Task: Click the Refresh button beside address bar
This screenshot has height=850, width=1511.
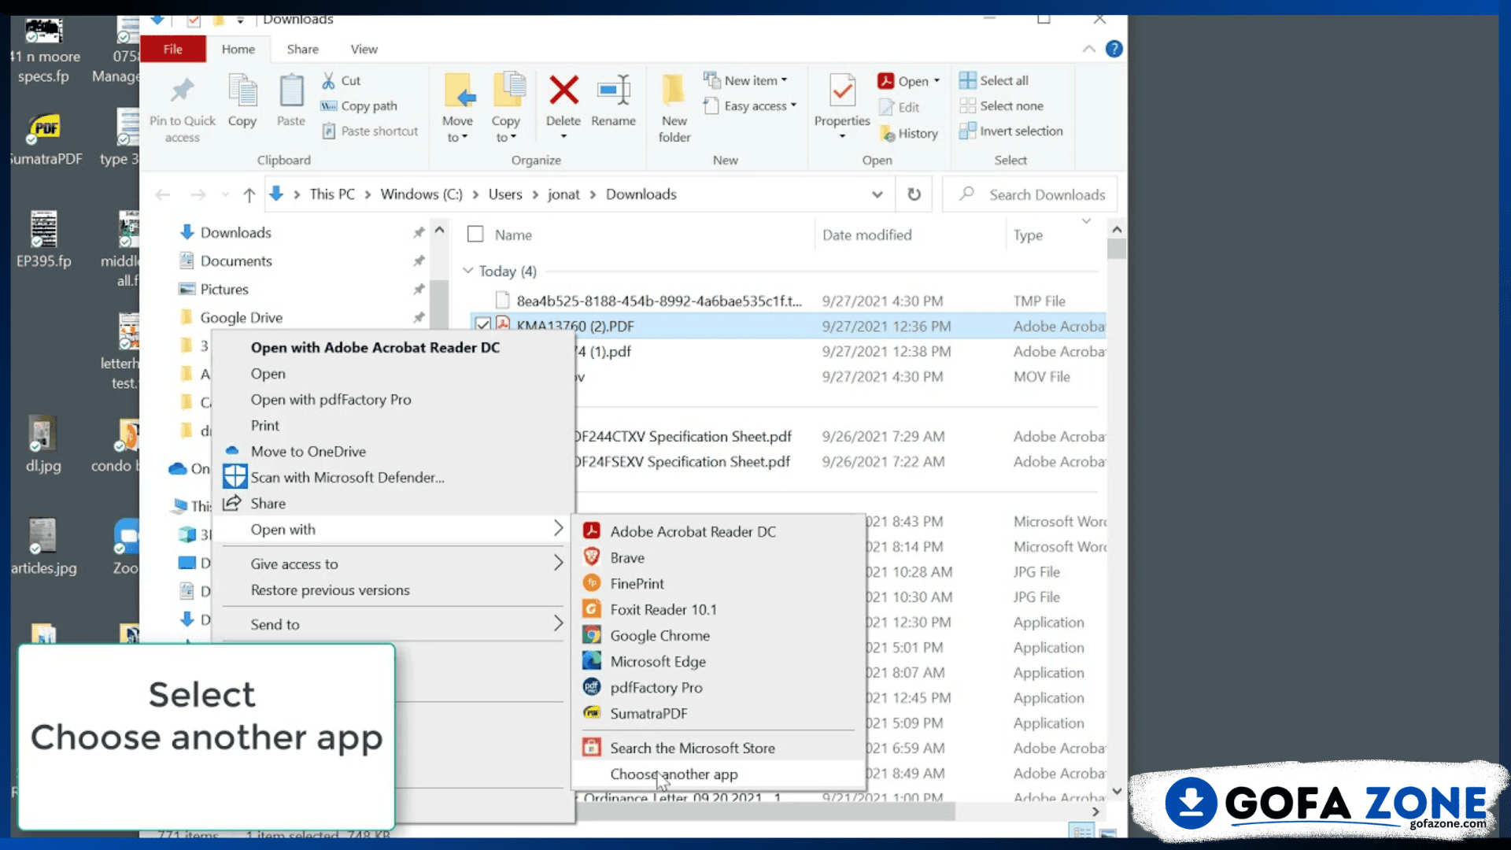Action: click(914, 194)
